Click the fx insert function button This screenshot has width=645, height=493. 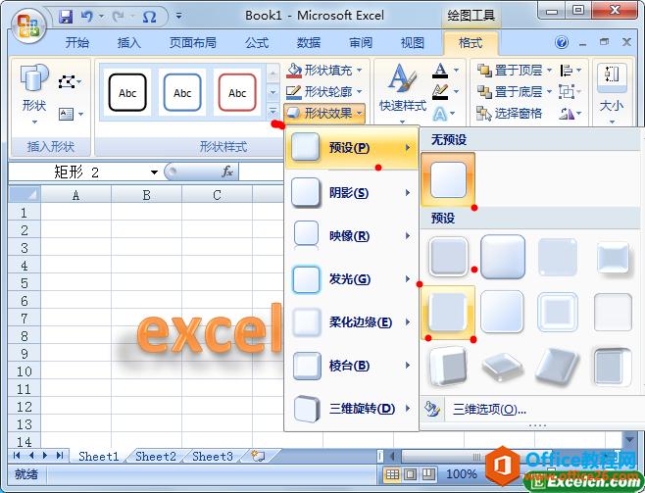[227, 172]
